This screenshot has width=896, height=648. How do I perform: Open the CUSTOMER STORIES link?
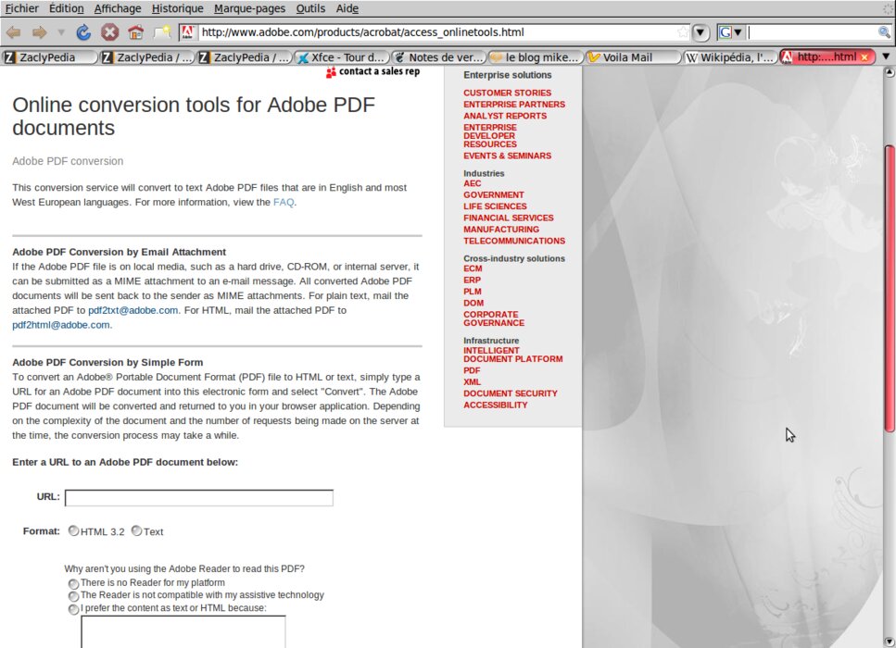tap(507, 93)
